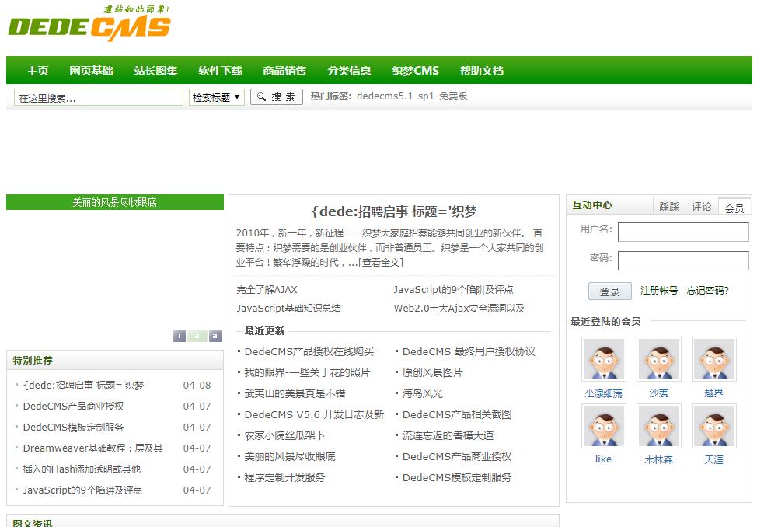Screen dimensions: 771x527
Task: Click inside the 用户名 input field
Action: pos(683,232)
